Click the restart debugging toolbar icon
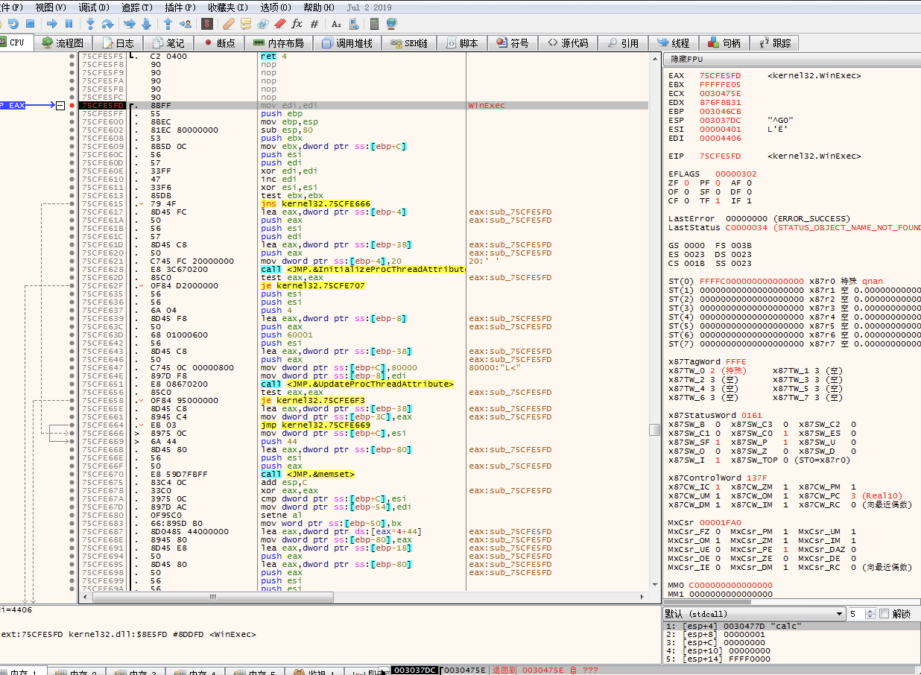 pyautogui.click(x=13, y=24)
